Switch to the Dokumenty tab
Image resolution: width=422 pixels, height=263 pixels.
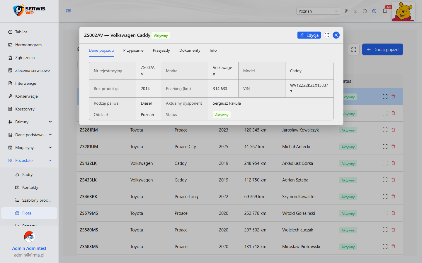point(190,50)
